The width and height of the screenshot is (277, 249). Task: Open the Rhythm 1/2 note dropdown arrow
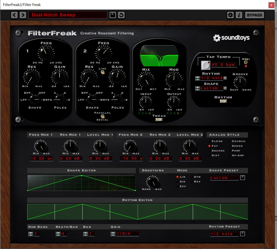tap(225, 78)
